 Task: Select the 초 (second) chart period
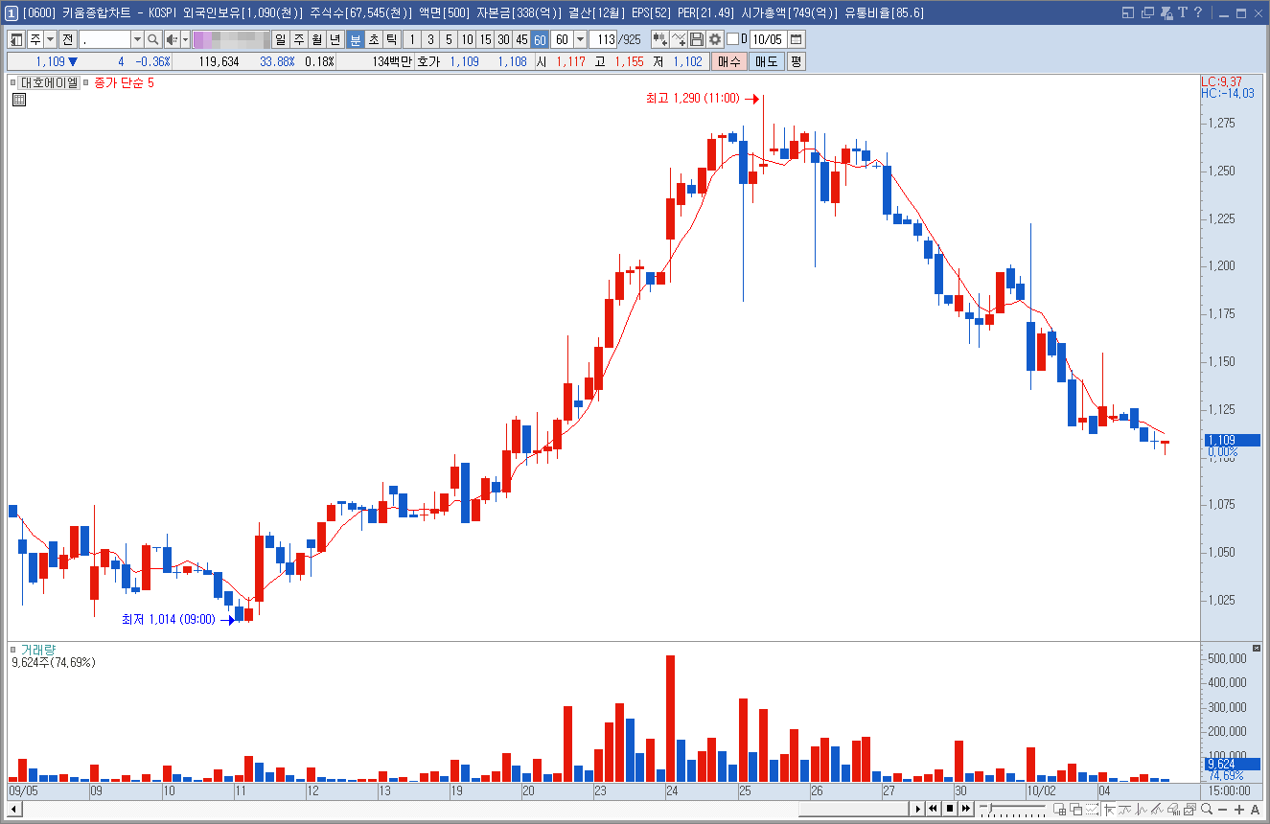tap(374, 39)
